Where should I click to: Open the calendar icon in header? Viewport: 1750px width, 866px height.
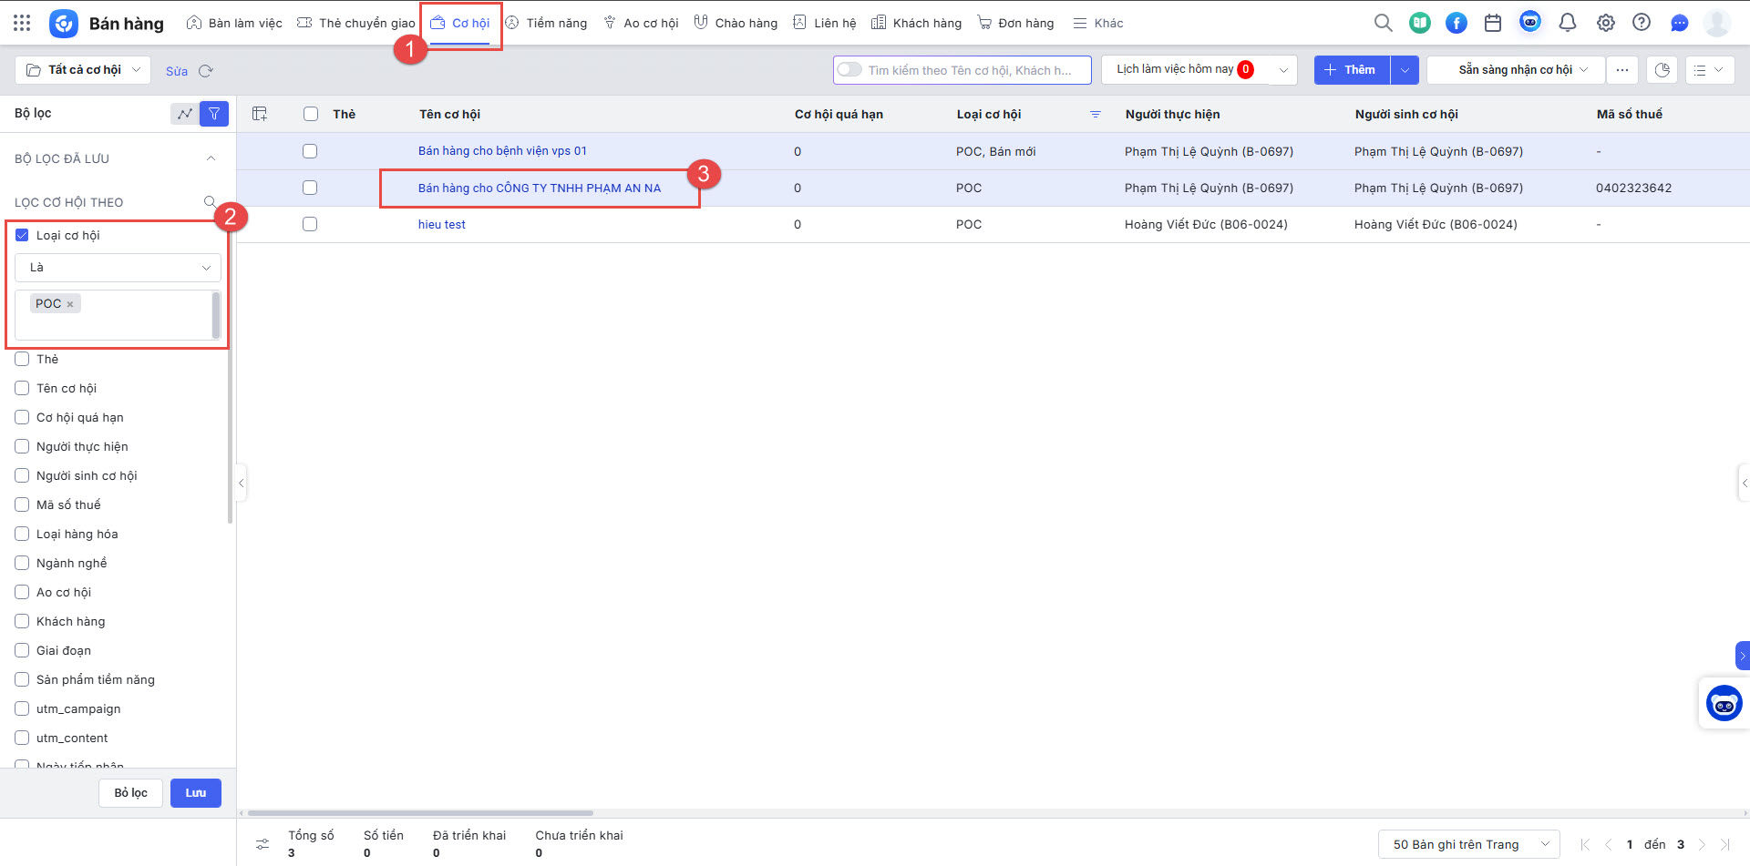(1493, 23)
